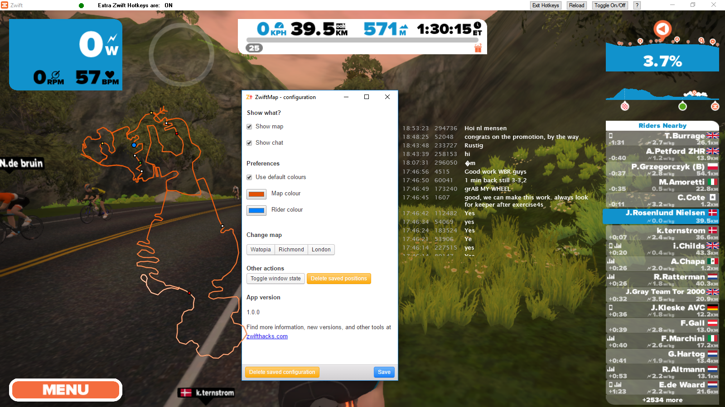
Task: Open the Map colour orange swatch
Action: tap(256, 194)
